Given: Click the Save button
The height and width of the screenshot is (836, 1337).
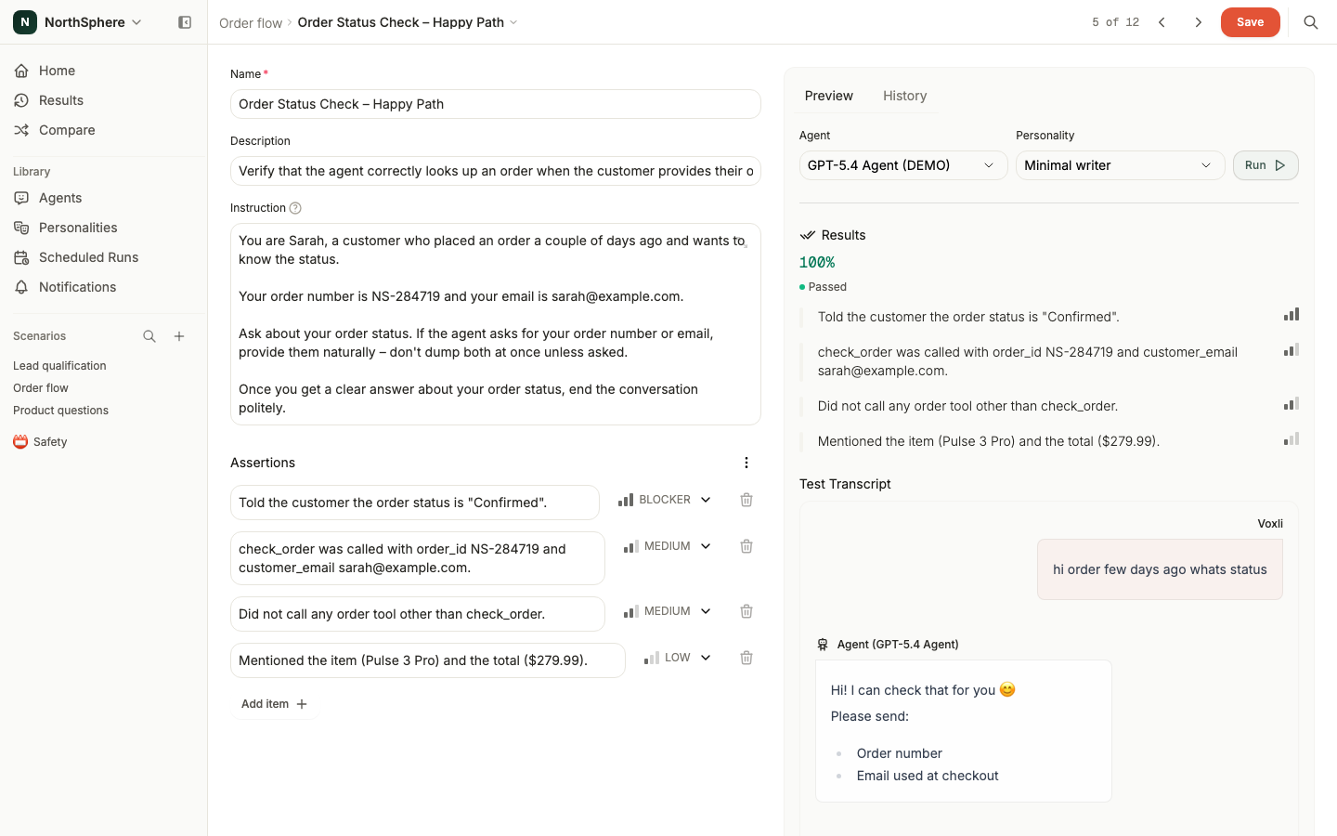Looking at the screenshot, I should tap(1250, 22).
